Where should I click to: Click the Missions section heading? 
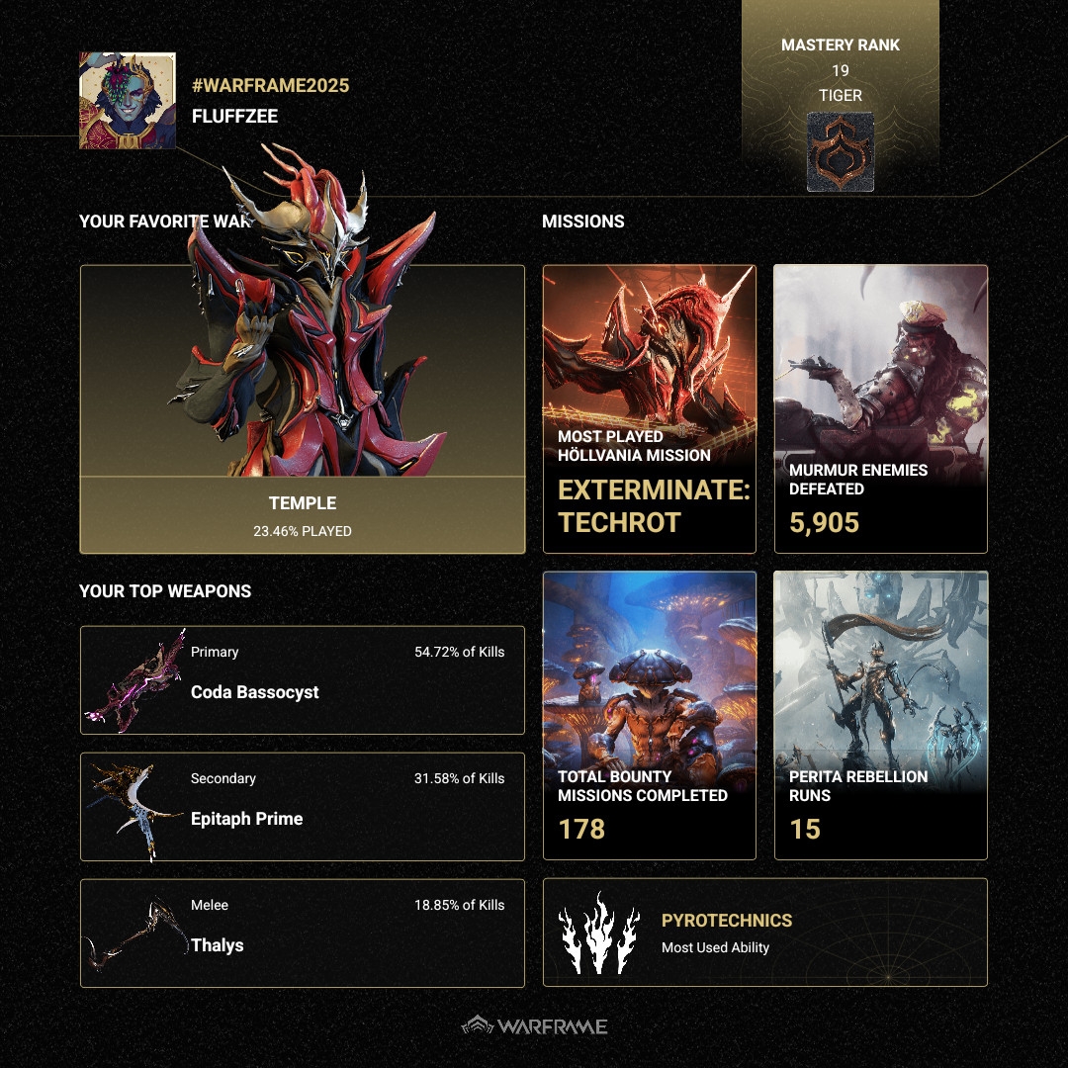(x=583, y=222)
